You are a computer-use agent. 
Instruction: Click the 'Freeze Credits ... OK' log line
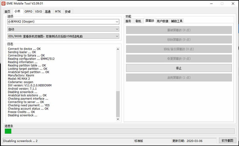tap(22, 112)
